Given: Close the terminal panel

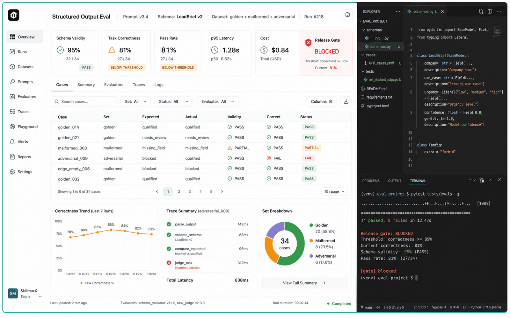Looking at the screenshot, I should tap(499, 180).
